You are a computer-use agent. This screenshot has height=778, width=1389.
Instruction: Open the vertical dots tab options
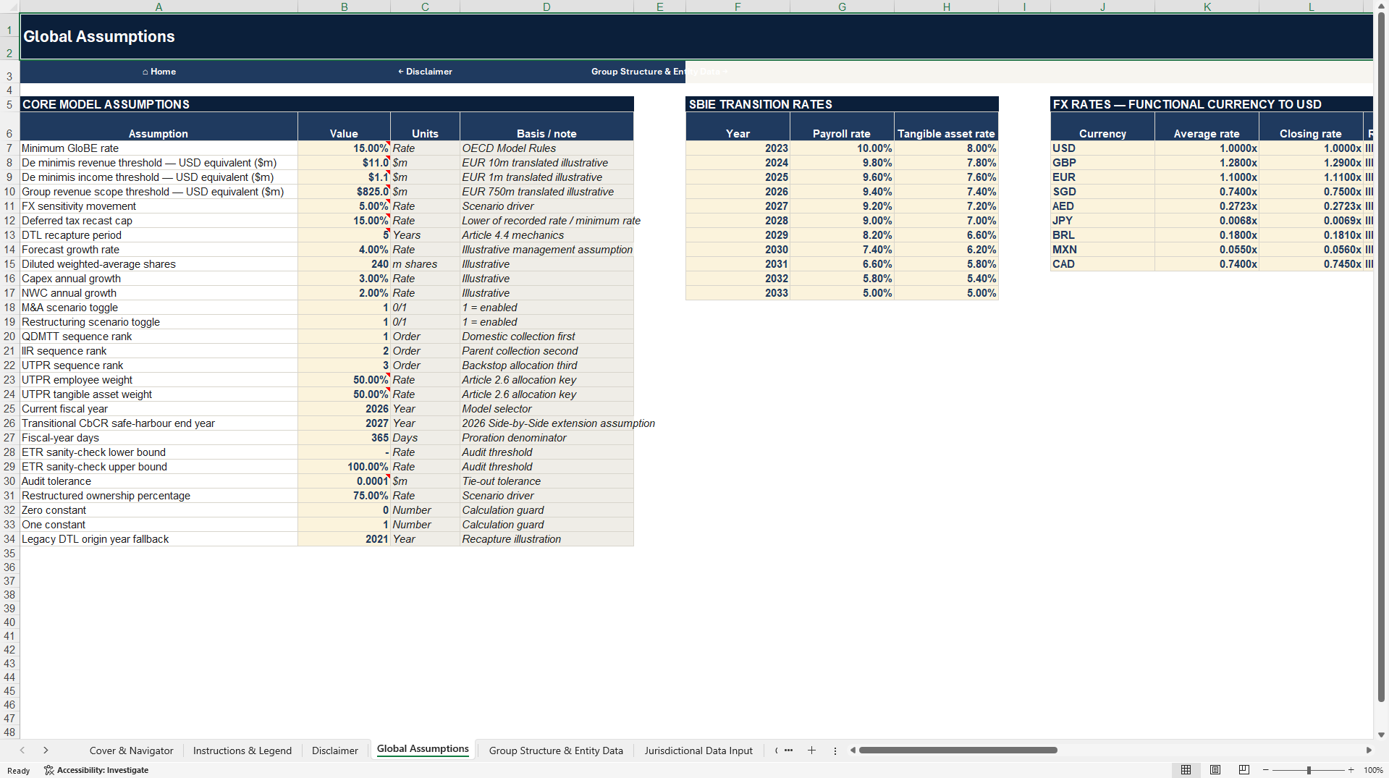click(x=835, y=750)
